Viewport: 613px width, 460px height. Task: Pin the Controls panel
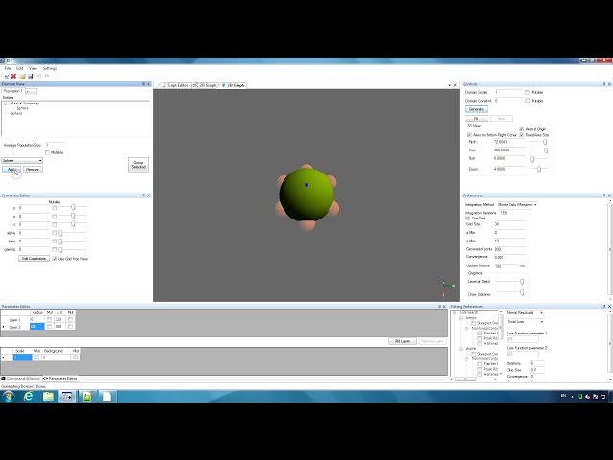[x=604, y=84]
